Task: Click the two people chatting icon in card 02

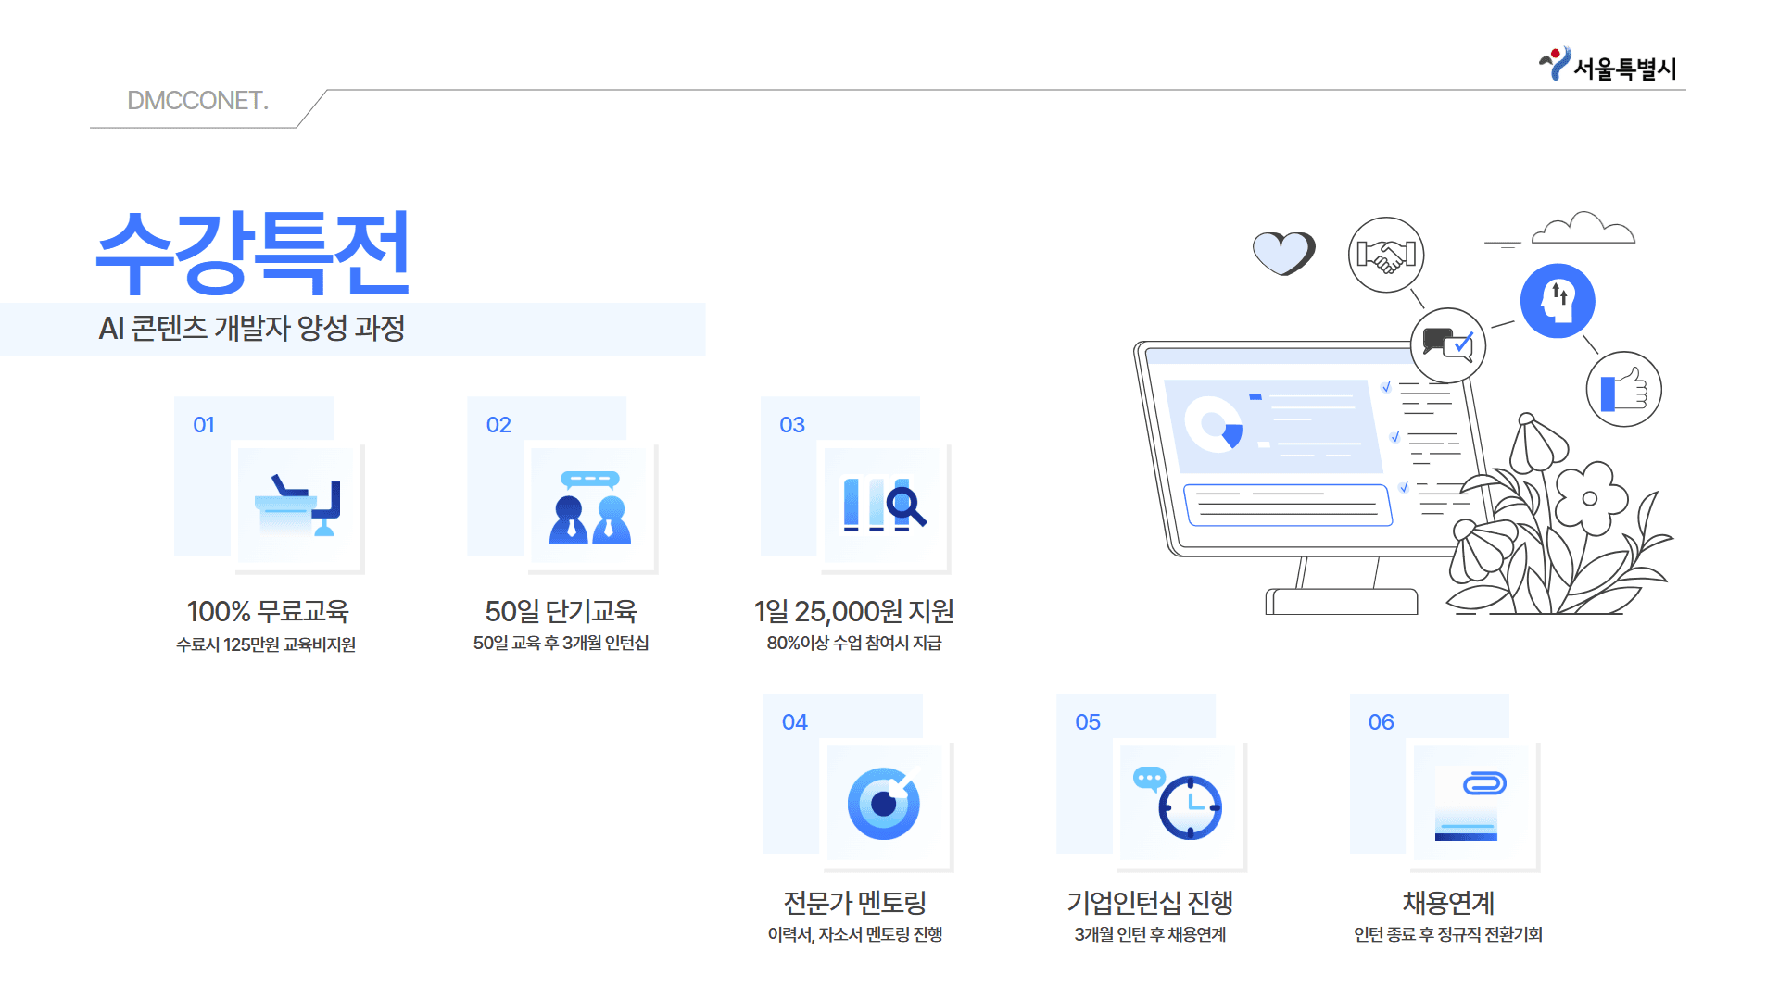Action: tap(590, 507)
